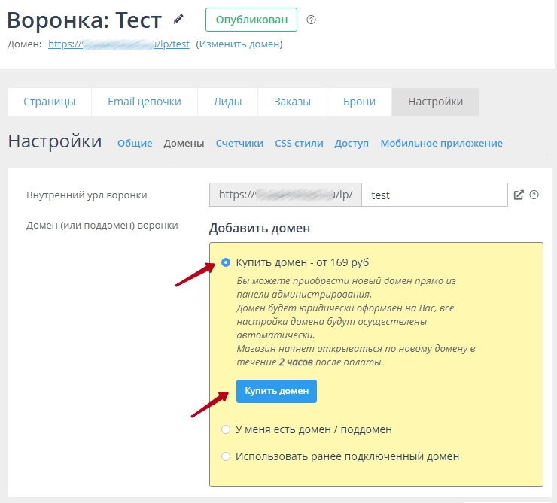Click the pencil icon to rename funnel
This screenshot has height=503, width=557.
point(178,19)
